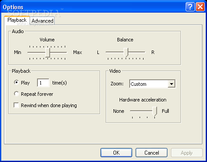Confirm with the OK button
The height and width of the screenshot is (162, 207).
click(116, 153)
